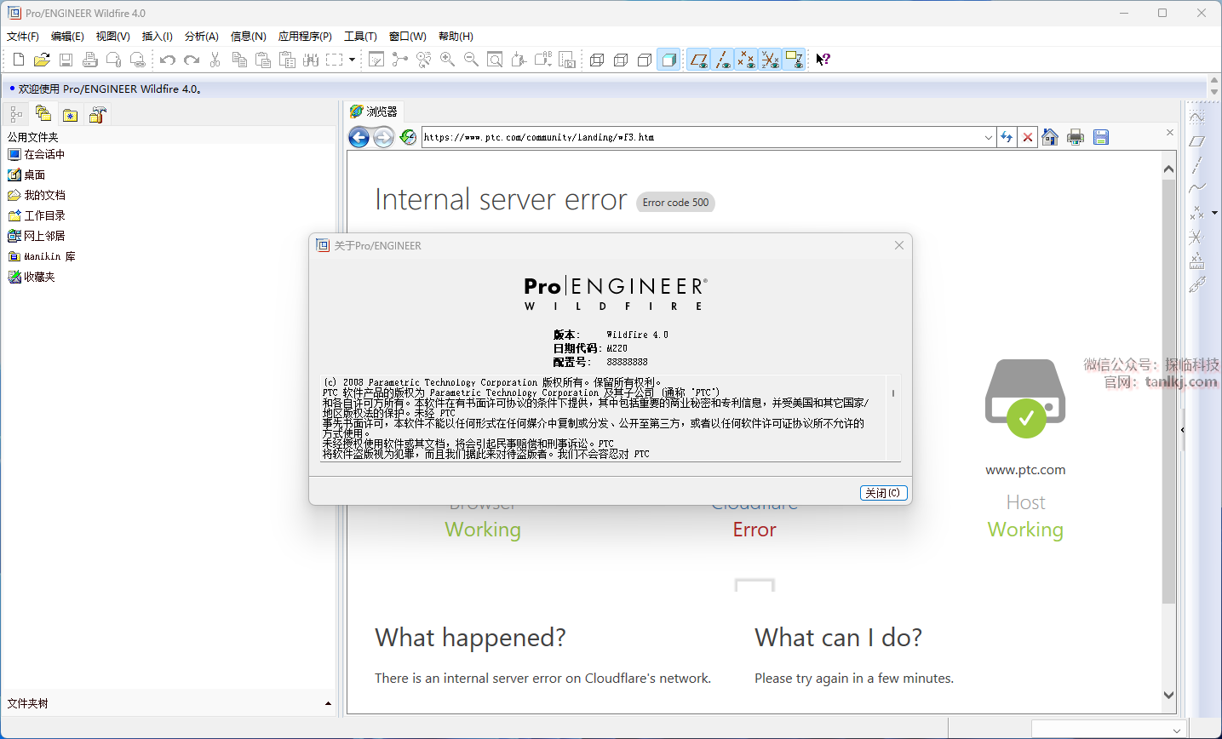Open the status bar selection filter dropdown
This screenshot has height=739, width=1222.
point(1177,730)
